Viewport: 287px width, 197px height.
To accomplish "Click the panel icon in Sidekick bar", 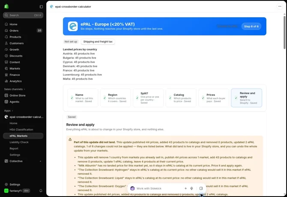I will point(201,188).
